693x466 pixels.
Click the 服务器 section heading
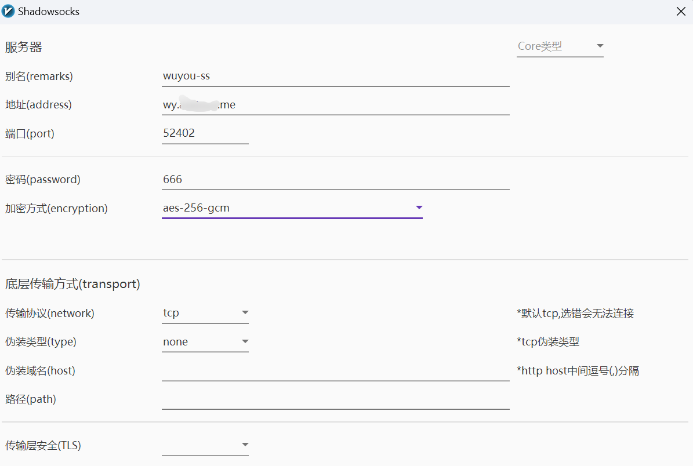pyautogui.click(x=24, y=48)
